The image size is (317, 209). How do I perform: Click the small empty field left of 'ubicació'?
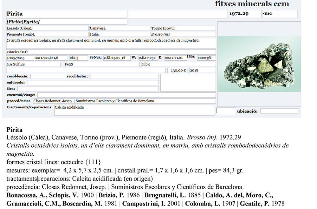[x=226, y=111]
